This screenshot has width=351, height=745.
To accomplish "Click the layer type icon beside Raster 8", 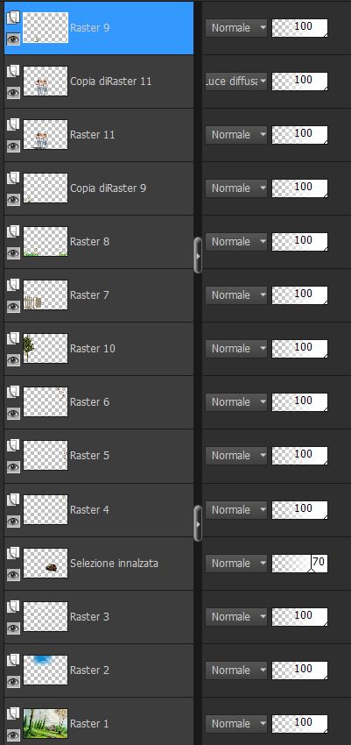I will (13, 231).
